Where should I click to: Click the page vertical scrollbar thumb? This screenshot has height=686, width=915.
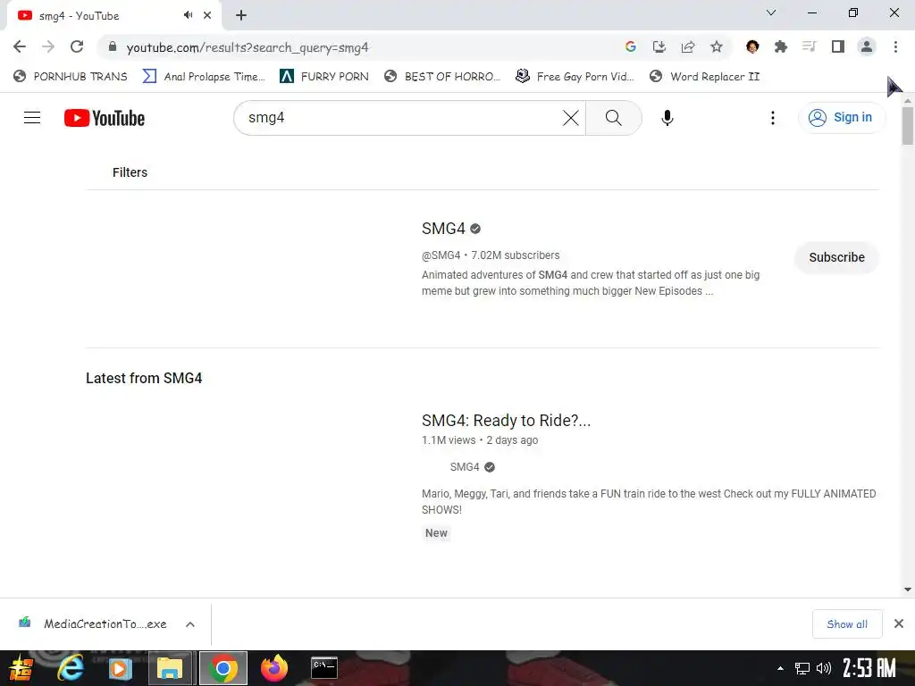coord(908,125)
